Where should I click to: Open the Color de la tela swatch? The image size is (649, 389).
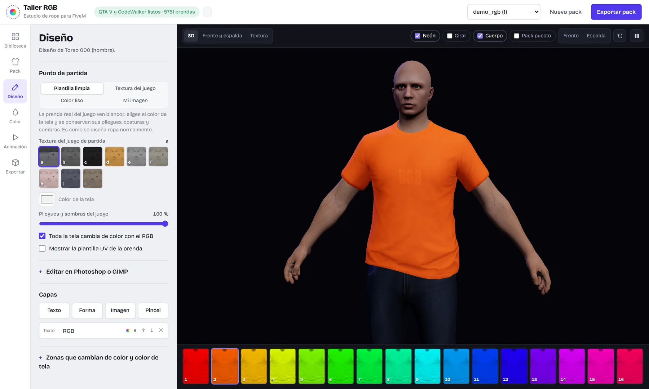click(x=47, y=199)
